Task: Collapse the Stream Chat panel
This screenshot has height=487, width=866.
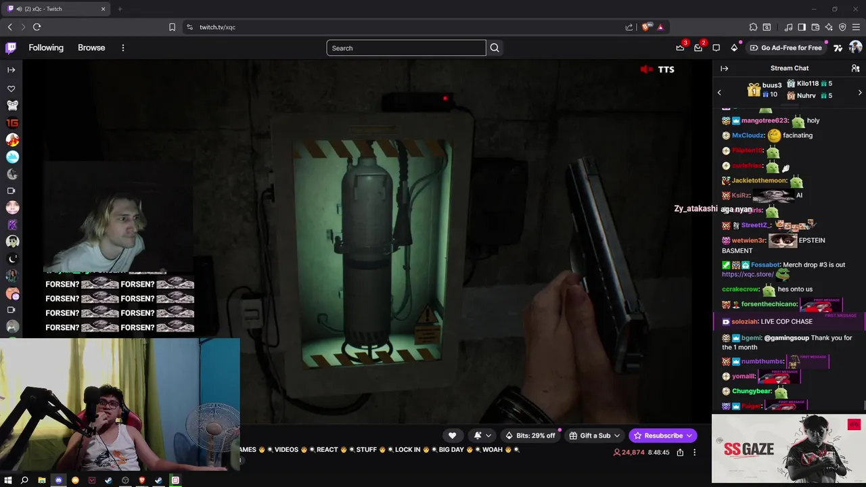Action: click(724, 68)
